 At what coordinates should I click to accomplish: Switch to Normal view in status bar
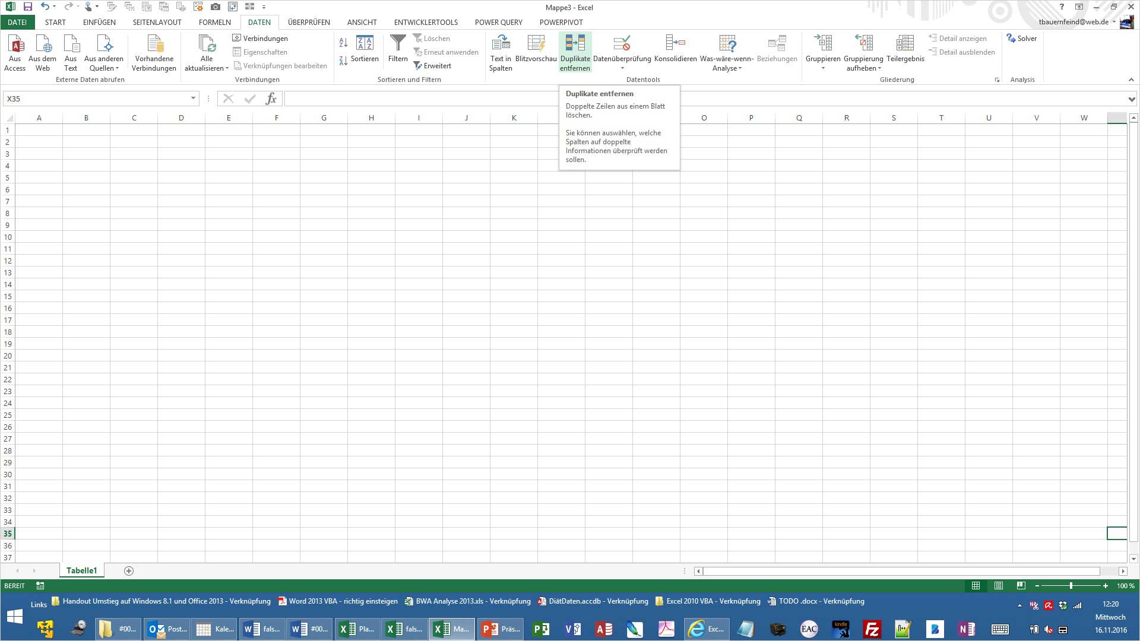(x=976, y=586)
